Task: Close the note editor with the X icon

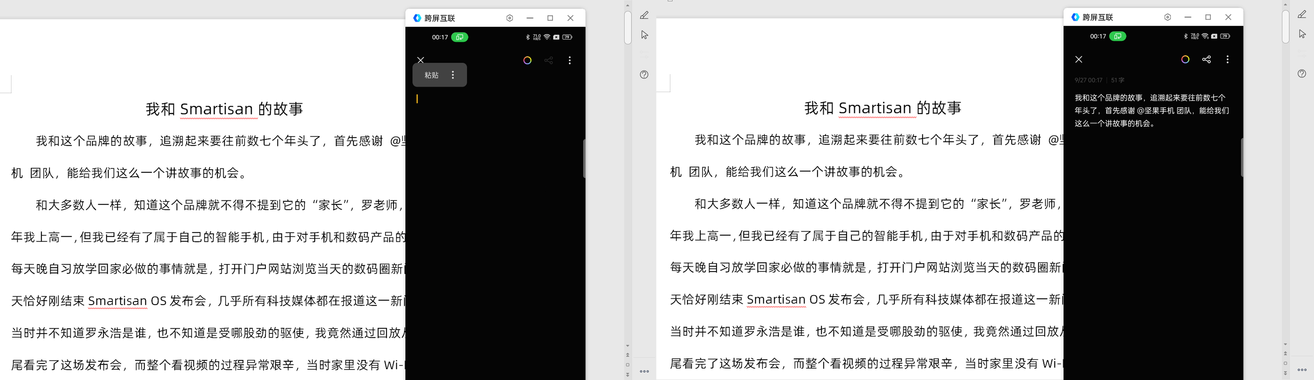Action: (420, 60)
